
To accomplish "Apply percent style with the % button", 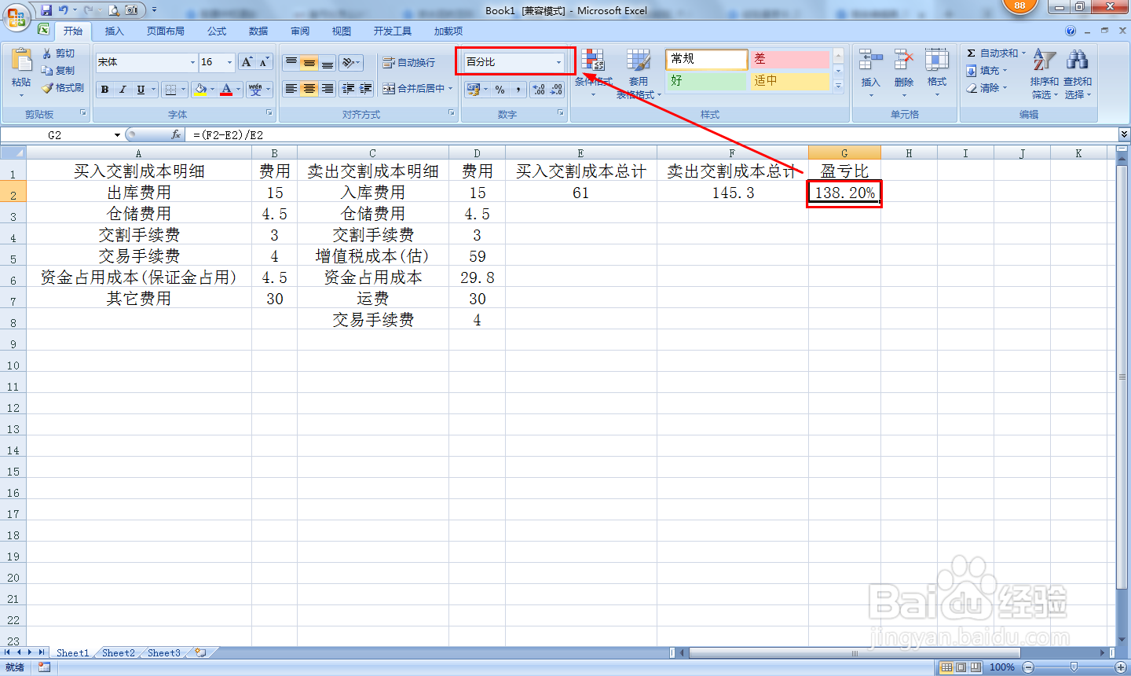I will 500,90.
